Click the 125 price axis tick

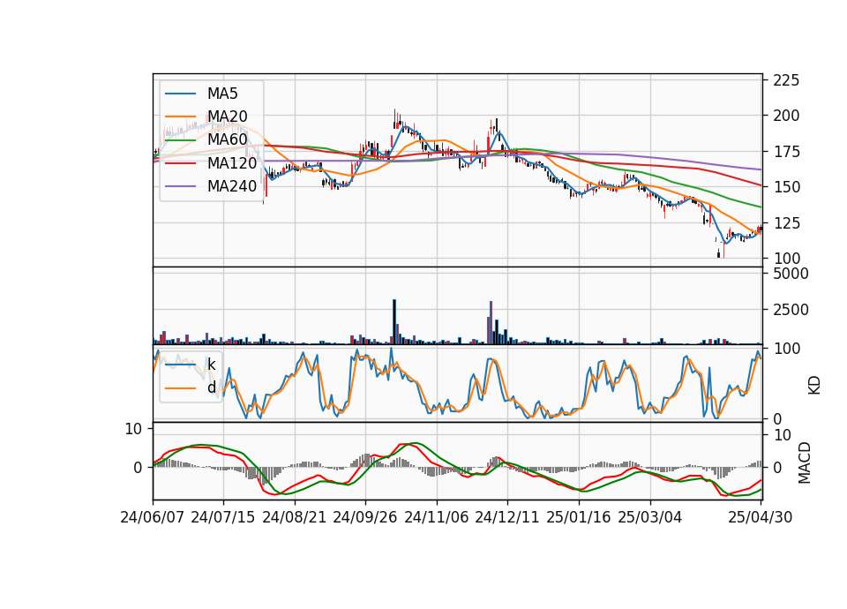point(786,222)
